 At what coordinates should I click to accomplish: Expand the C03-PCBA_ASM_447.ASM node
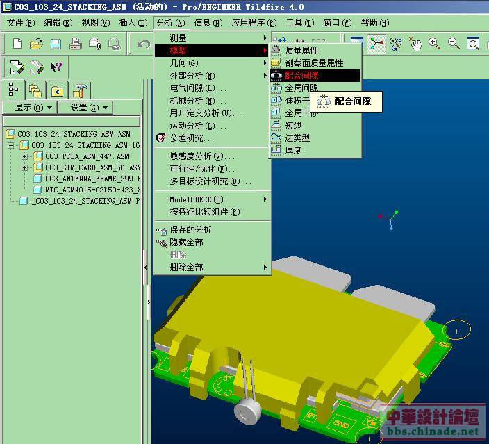coord(24,156)
